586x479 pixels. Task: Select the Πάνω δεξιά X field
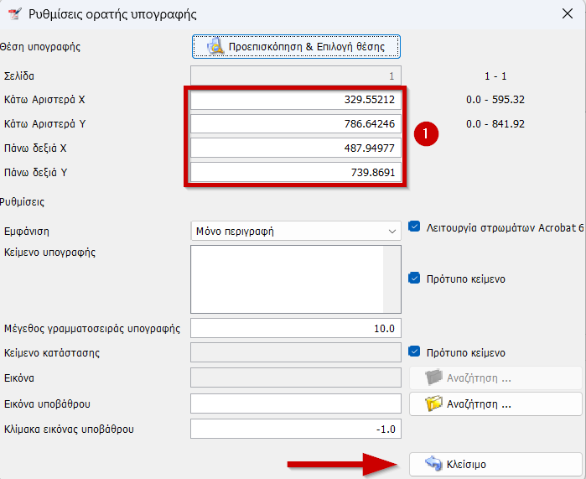[x=296, y=148]
